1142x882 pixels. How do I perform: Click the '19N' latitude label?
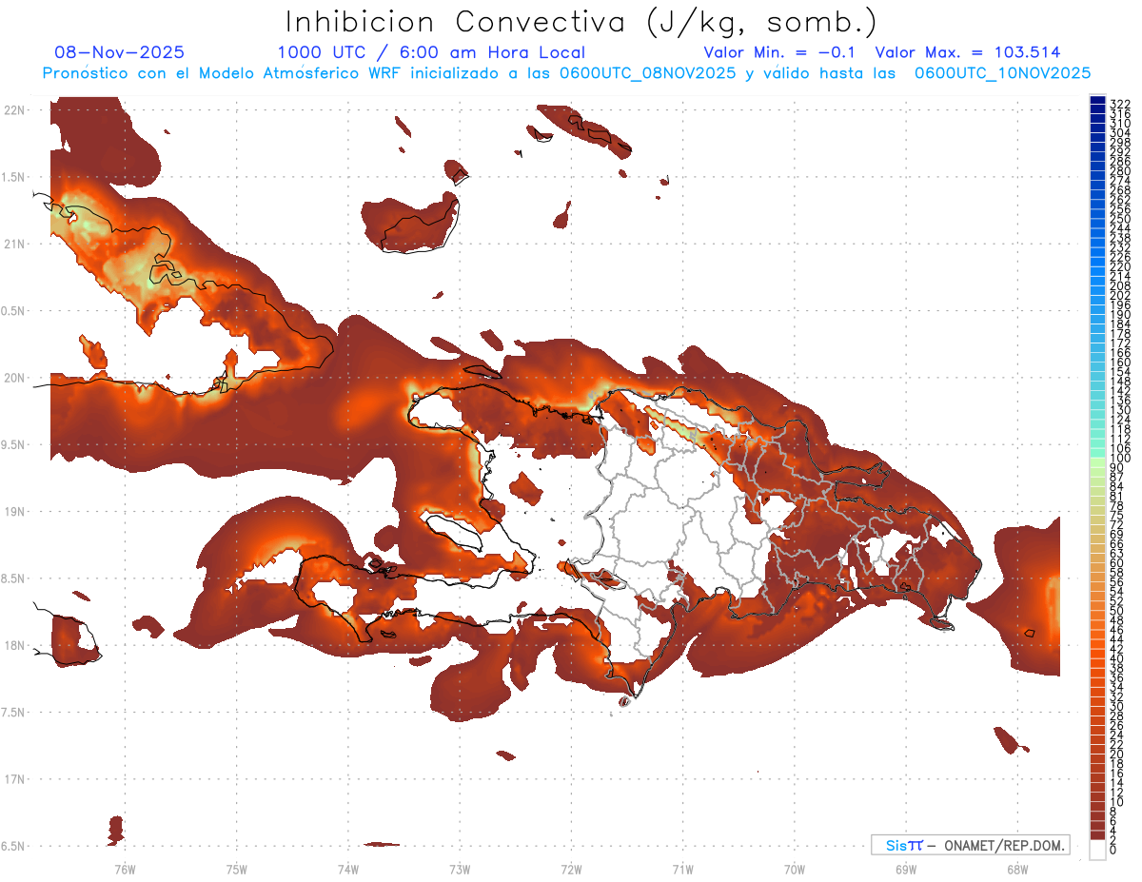(x=14, y=512)
